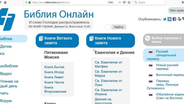This screenshot has width=184, height=104.
Task: Share the page via the Odnoklassniki-style people icon
Action: coord(179,19)
